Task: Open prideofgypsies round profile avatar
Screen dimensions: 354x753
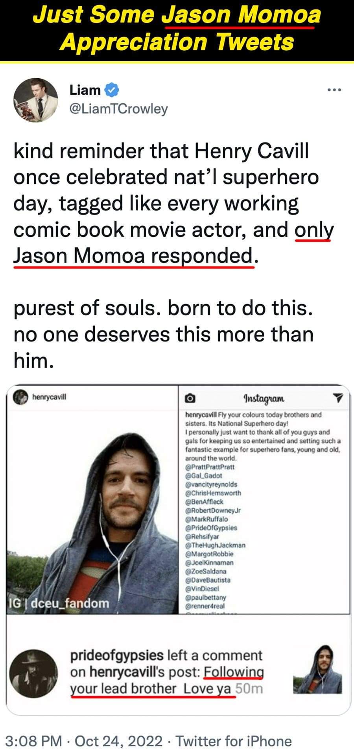Action: [x=35, y=673]
